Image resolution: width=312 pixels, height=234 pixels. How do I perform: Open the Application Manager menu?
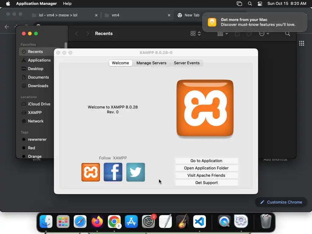pos(37,4)
